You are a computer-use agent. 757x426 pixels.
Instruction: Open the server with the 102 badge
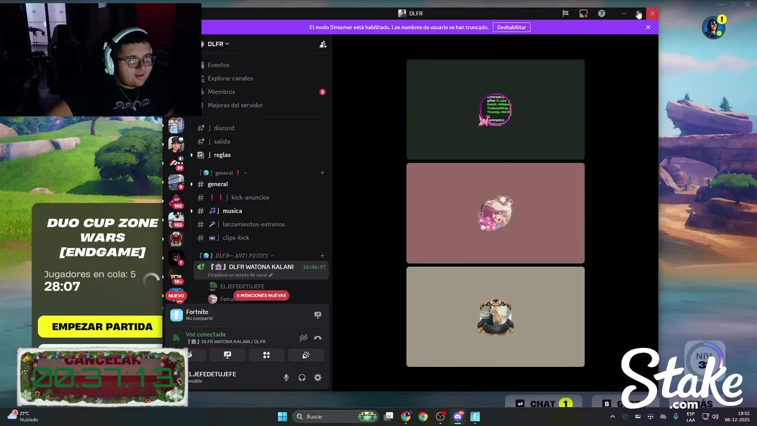(x=176, y=201)
